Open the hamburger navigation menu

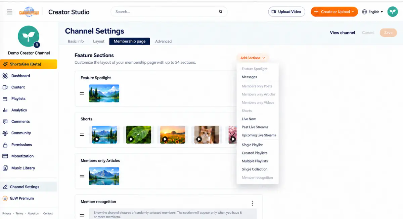click(x=9, y=12)
